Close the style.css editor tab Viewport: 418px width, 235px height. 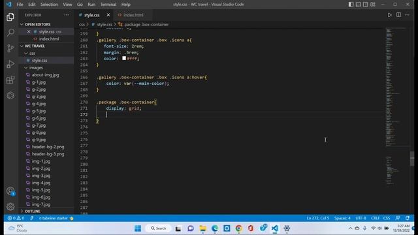(108, 15)
